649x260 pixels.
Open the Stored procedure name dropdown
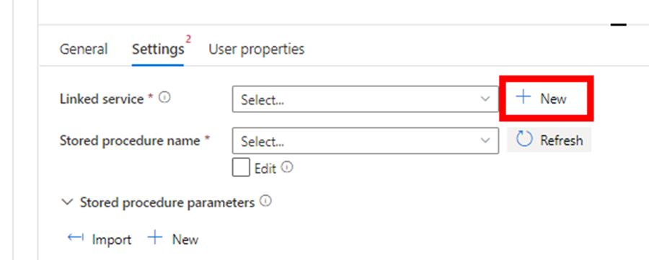coord(365,141)
